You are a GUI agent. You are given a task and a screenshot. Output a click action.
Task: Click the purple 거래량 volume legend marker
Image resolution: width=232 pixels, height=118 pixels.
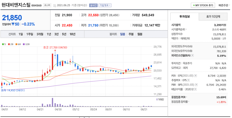pos(157,99)
